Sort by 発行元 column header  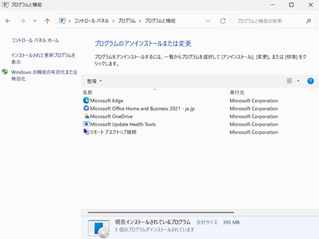[x=237, y=93]
